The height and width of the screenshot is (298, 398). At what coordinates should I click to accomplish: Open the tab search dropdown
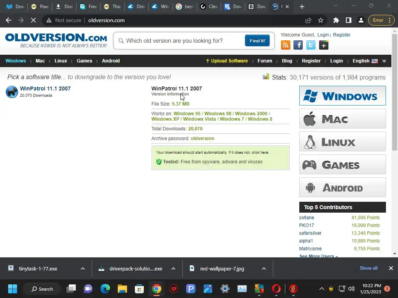pos(335,6)
